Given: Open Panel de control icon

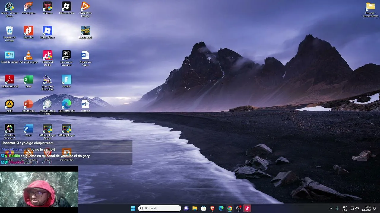Looking at the screenshot, I should tap(9, 57).
